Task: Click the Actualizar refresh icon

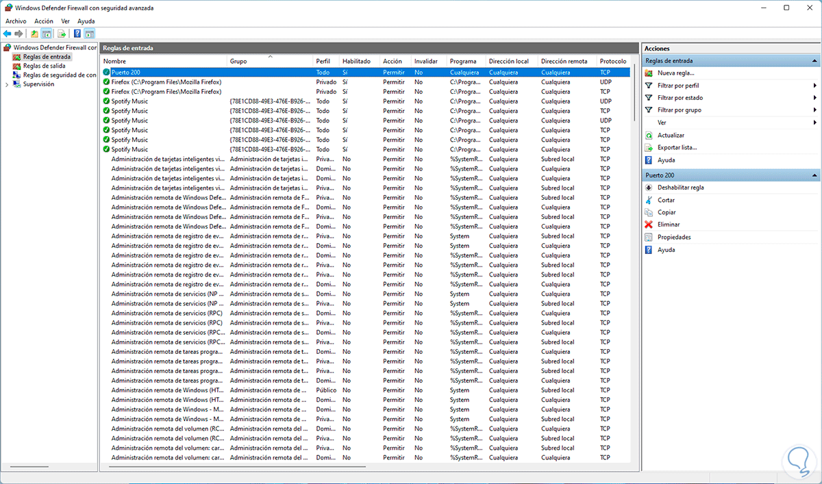Action: tap(649, 136)
